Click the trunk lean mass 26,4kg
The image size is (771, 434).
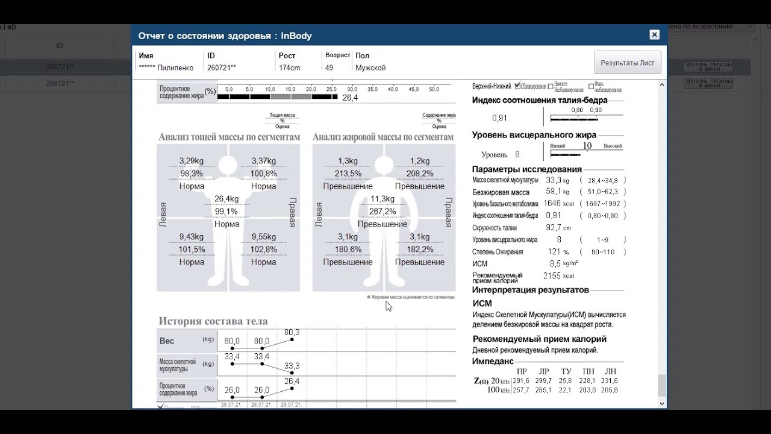[x=226, y=199]
